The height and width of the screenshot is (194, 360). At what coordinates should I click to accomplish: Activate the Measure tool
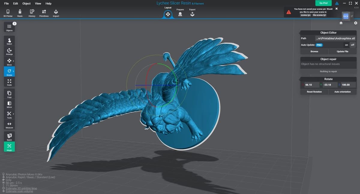click(x=9, y=125)
